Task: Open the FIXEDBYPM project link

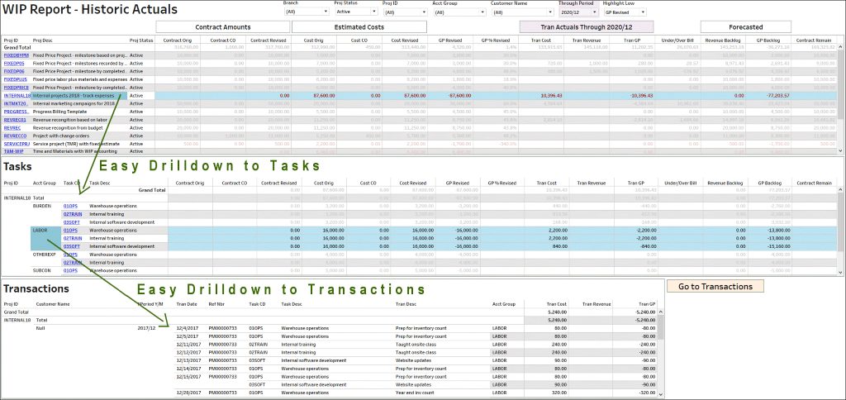Action: 15,55
